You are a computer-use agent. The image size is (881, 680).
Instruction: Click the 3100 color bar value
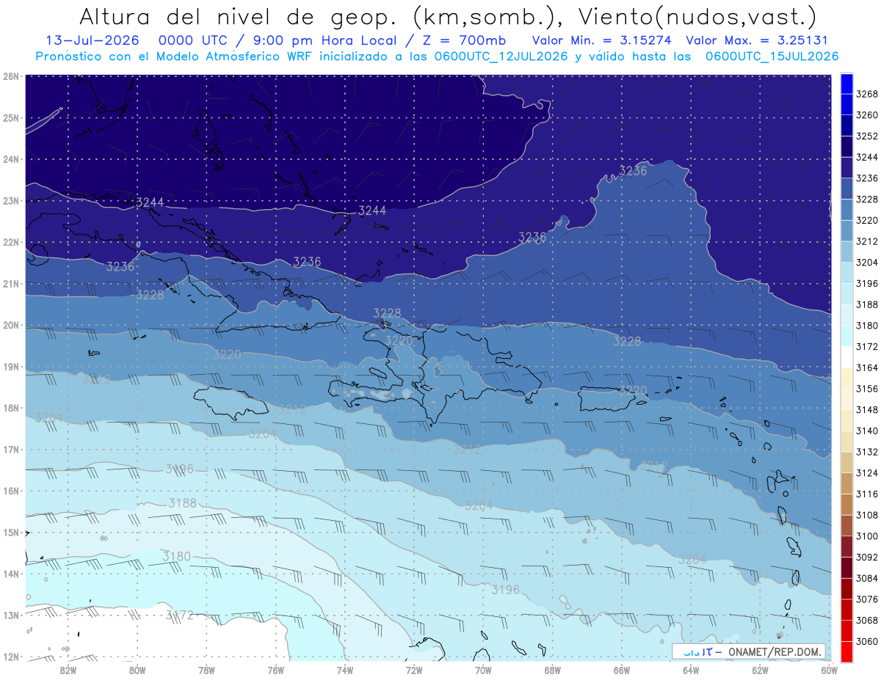point(867,536)
